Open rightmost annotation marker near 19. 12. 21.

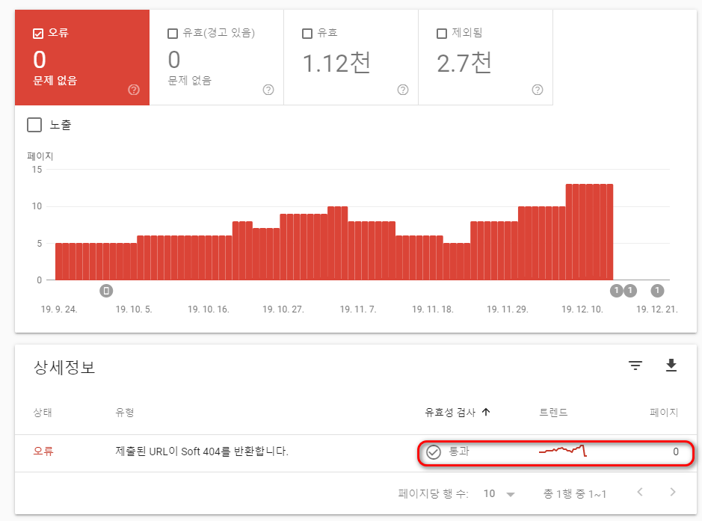point(657,291)
